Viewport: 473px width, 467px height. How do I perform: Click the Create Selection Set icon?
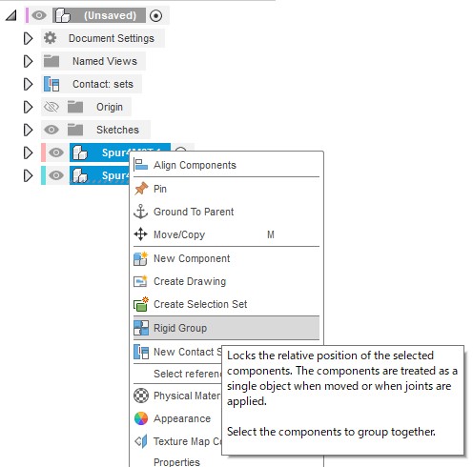(141, 304)
